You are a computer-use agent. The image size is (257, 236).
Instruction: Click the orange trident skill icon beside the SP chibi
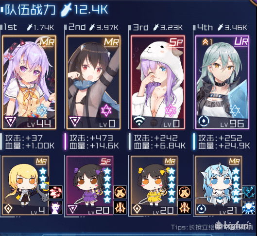coord(120,208)
